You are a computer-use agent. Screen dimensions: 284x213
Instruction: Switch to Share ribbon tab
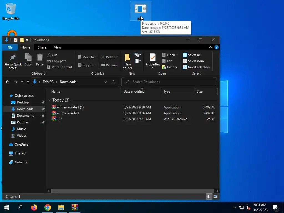pos(42,47)
